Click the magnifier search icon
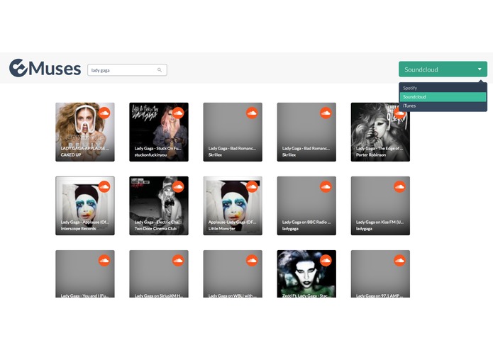The image size is (493, 350). [160, 70]
